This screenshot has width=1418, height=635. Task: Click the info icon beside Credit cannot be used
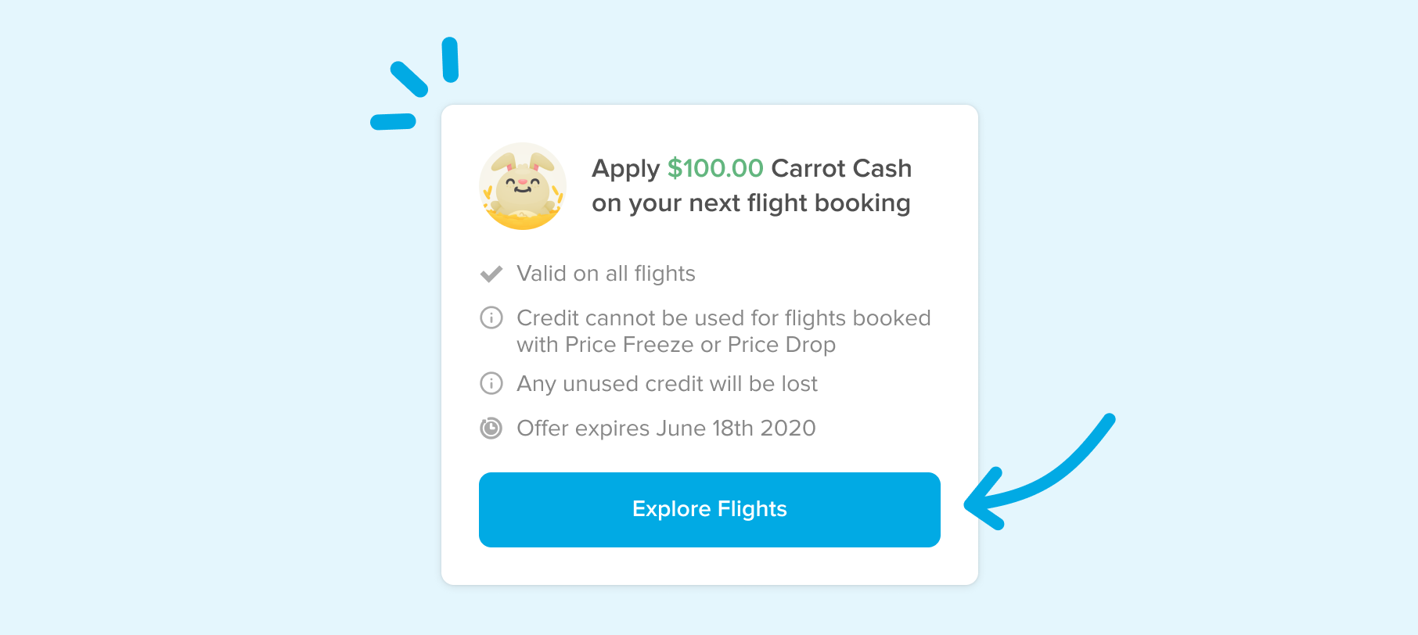[x=491, y=317]
